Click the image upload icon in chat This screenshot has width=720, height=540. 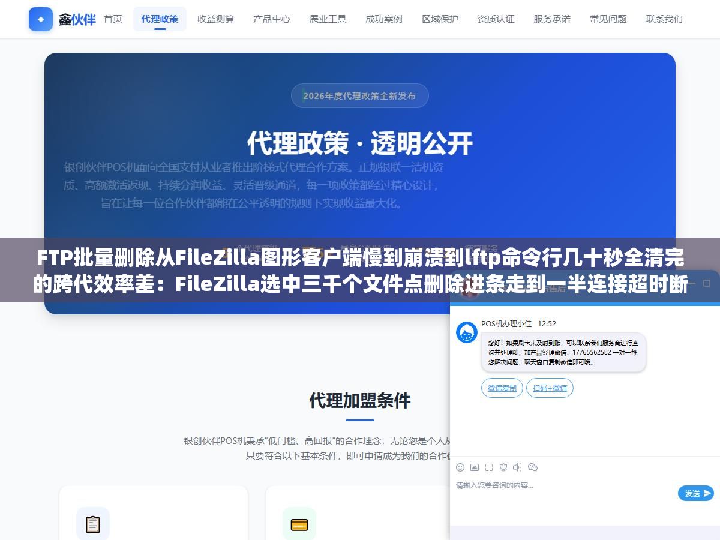coord(475,467)
